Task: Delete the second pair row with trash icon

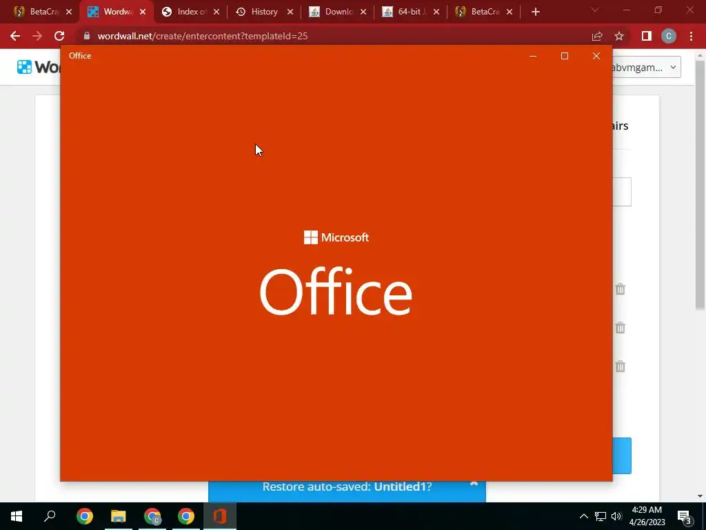Action: pos(620,328)
